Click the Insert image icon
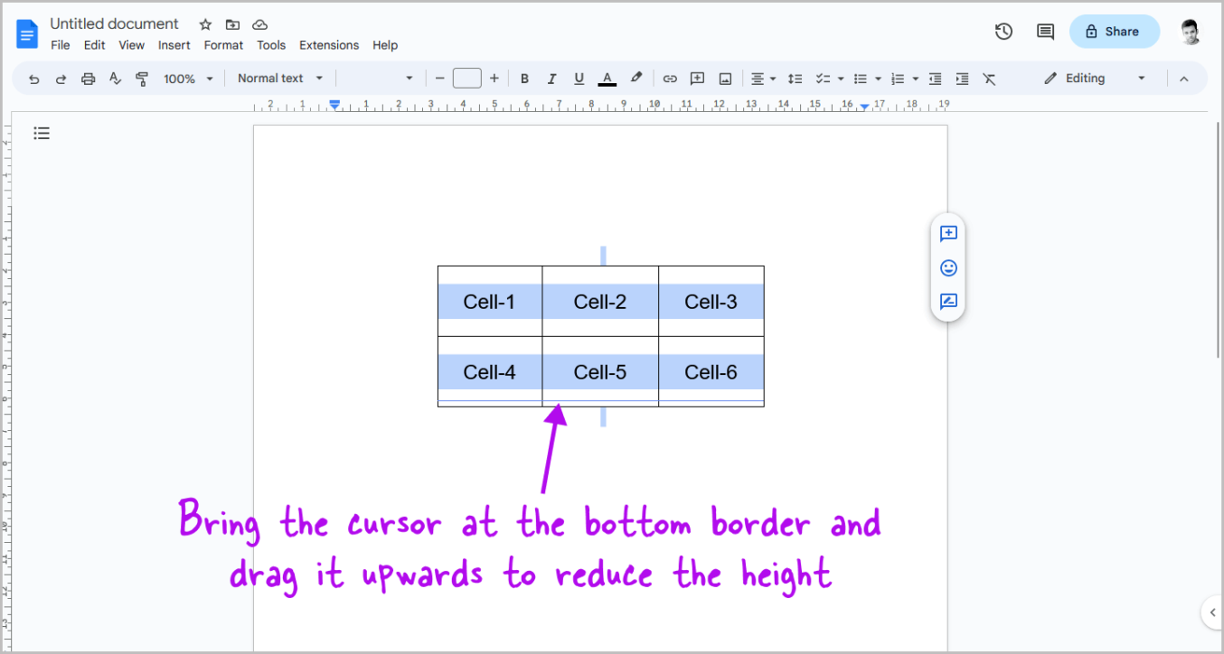 [x=725, y=79]
